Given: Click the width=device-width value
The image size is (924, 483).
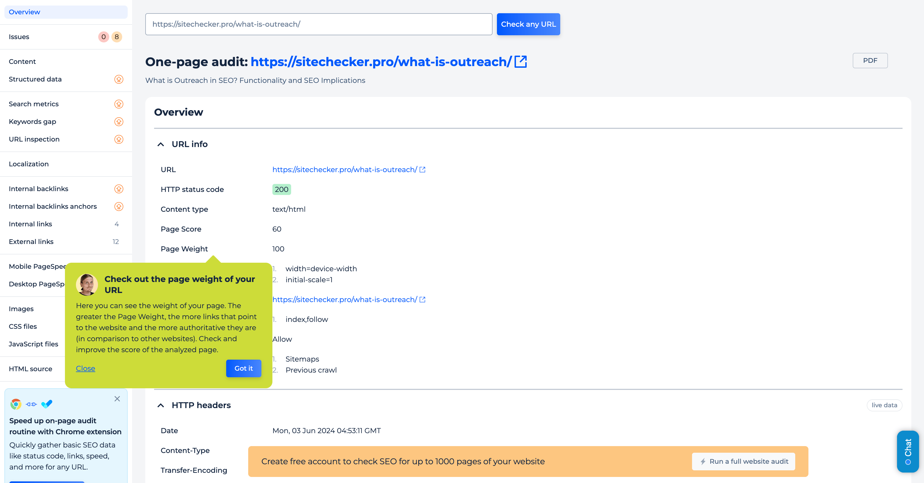Looking at the screenshot, I should 321,269.
